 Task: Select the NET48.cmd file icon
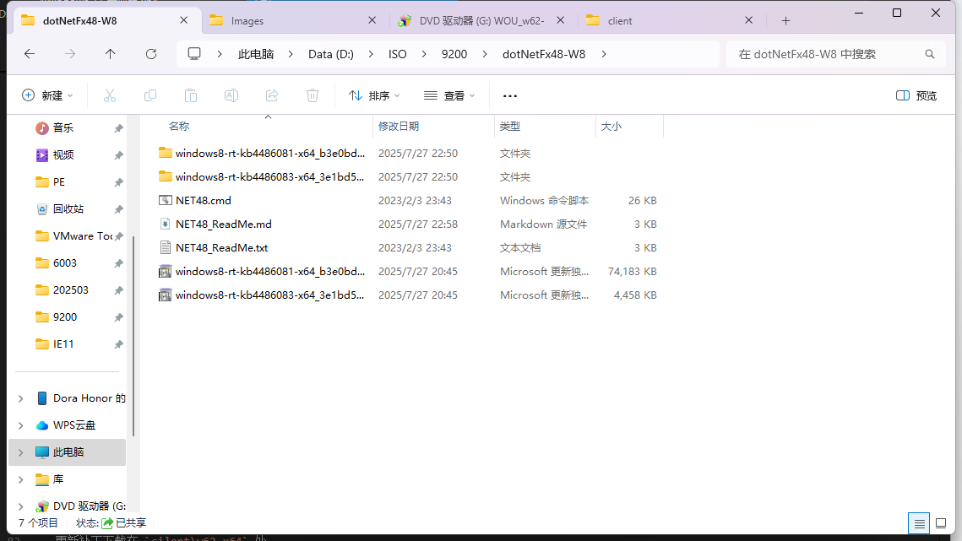pos(165,201)
